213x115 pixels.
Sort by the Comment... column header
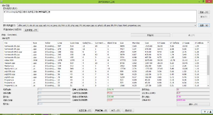[100, 43]
